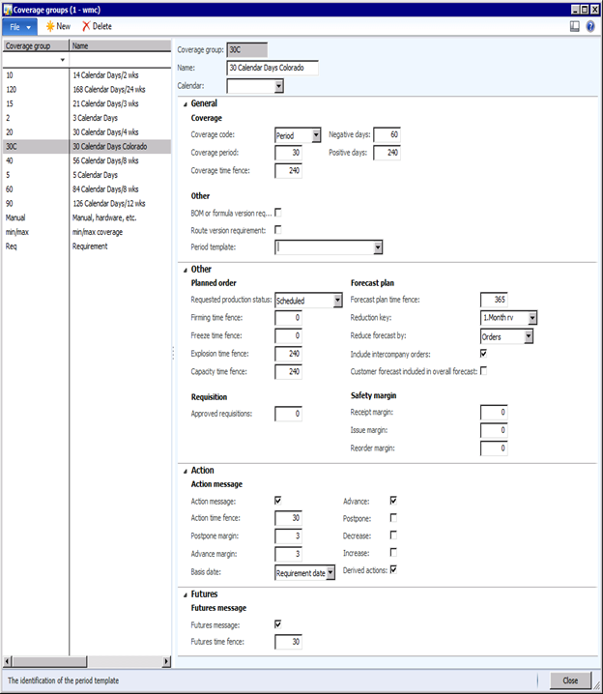Click the window title bar application icon

7,8
